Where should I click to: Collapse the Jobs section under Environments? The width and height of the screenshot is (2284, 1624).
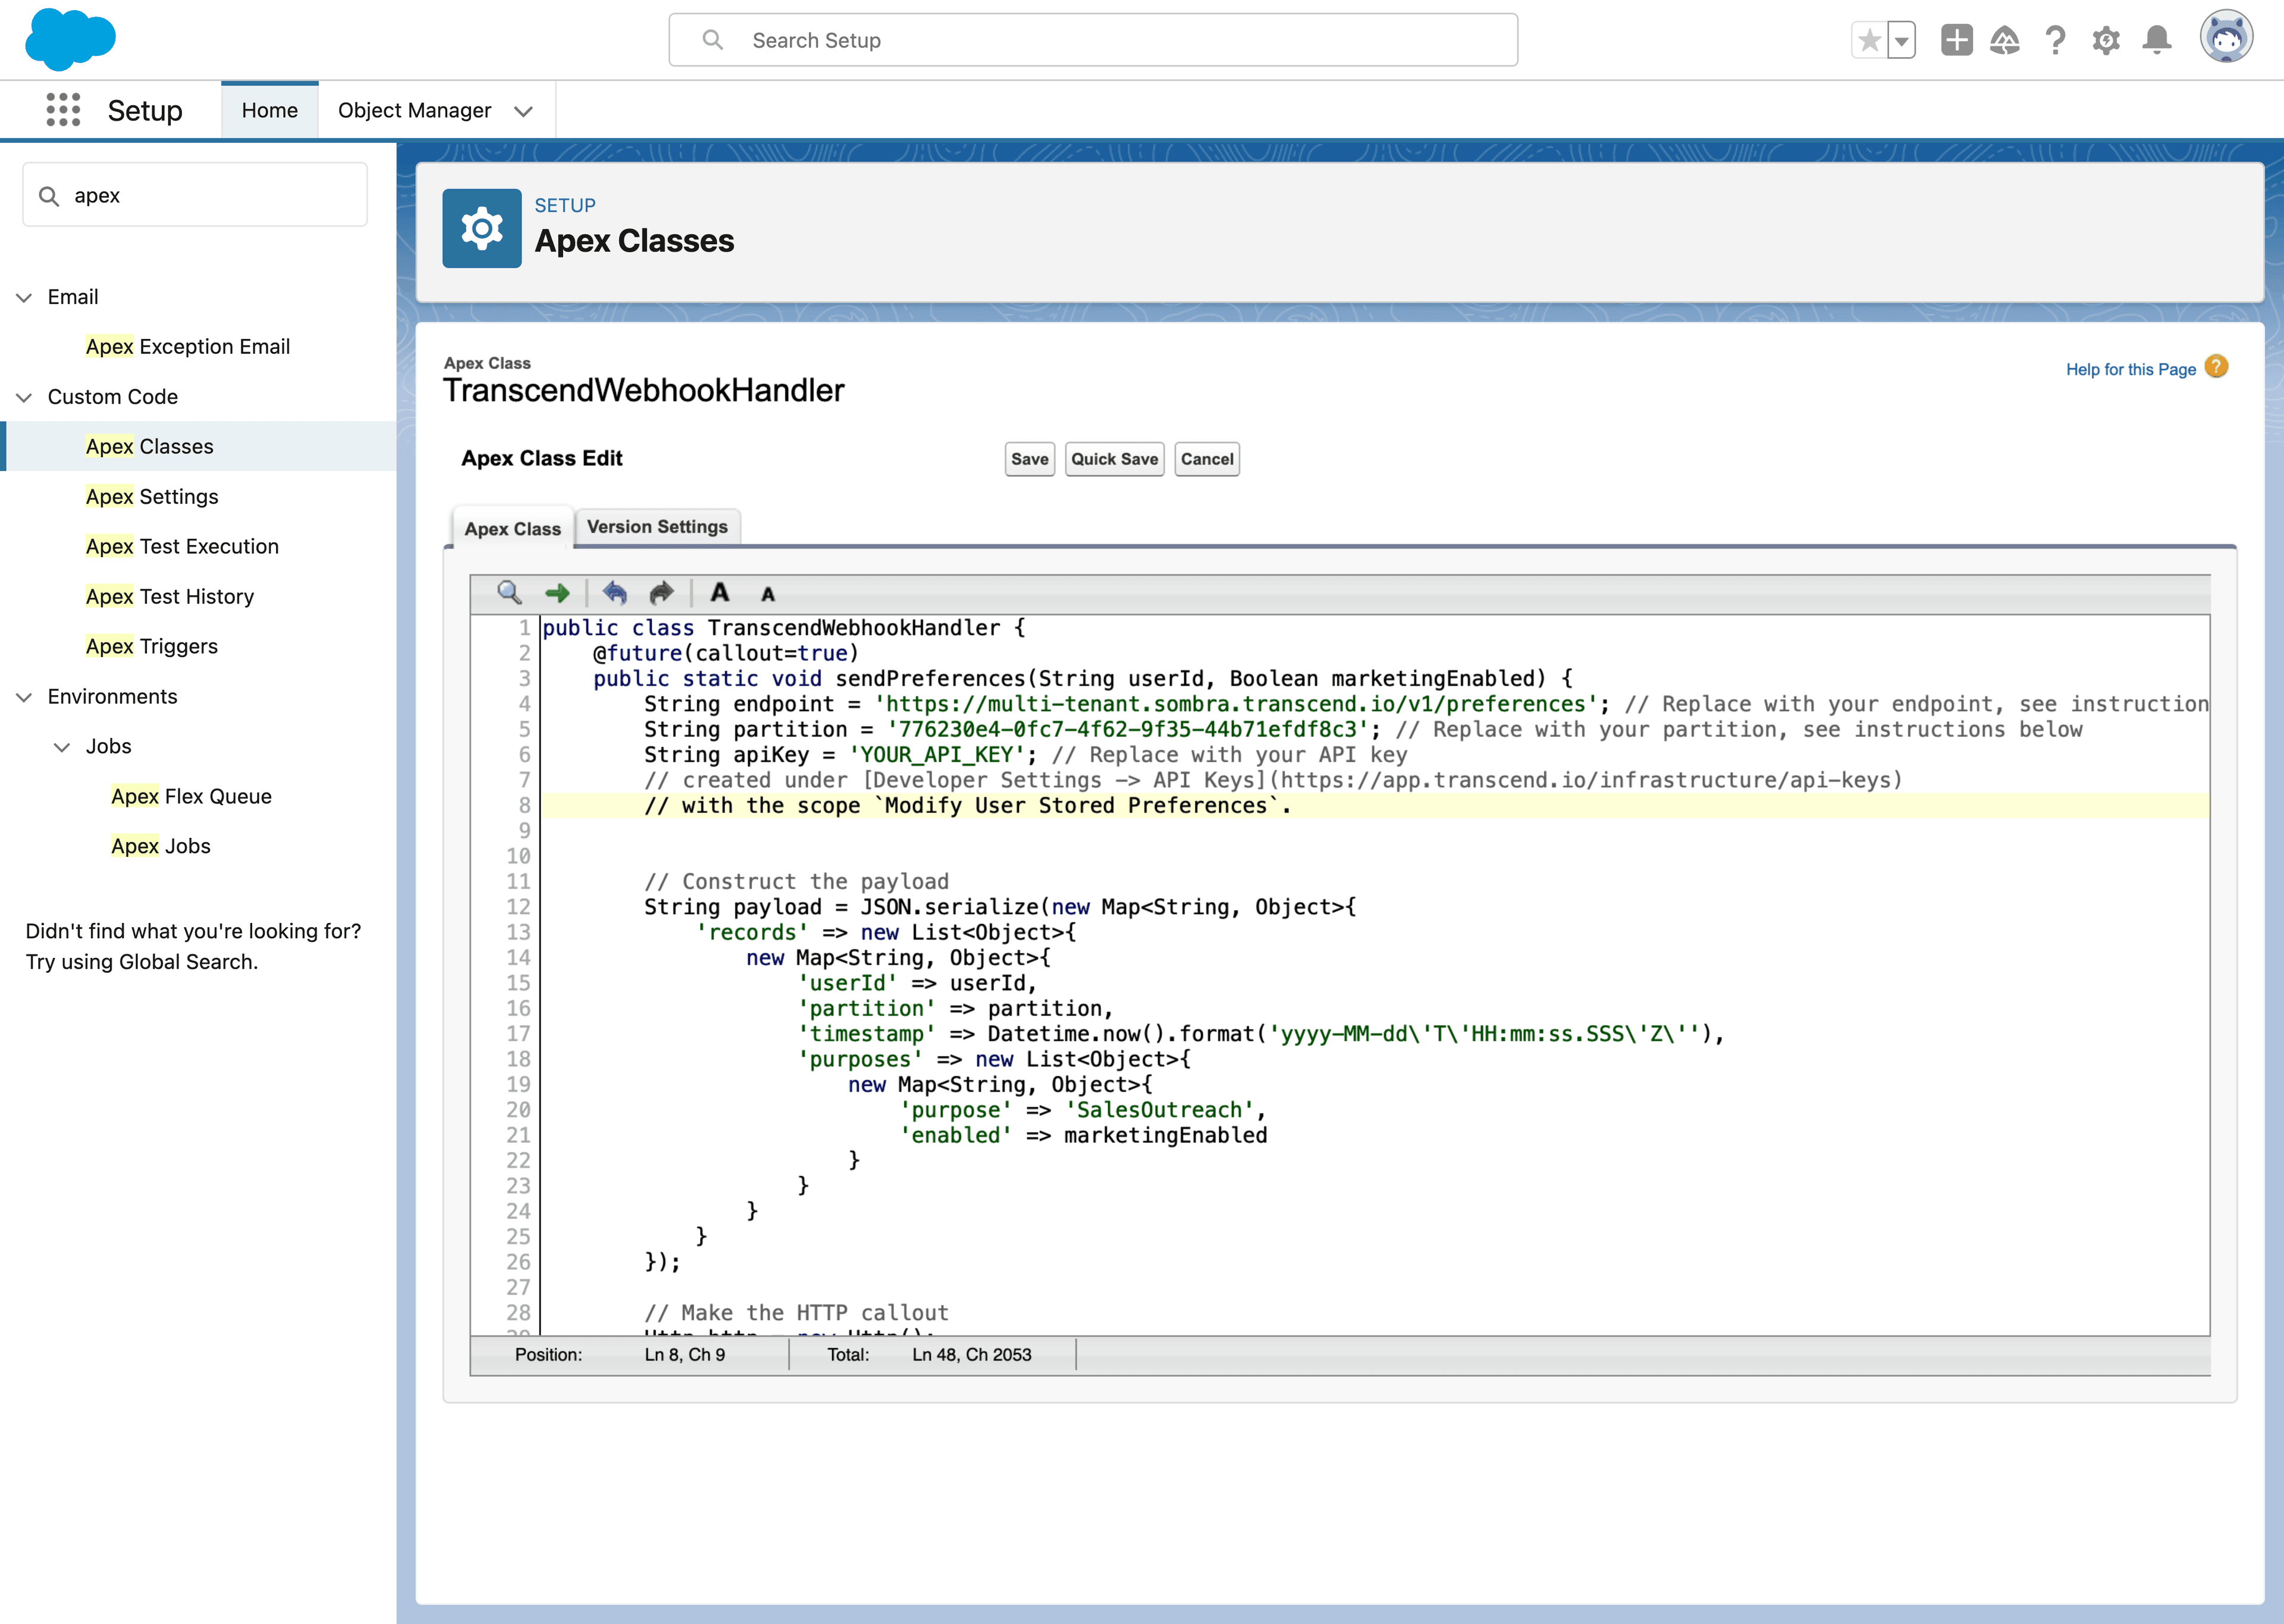pos(62,746)
